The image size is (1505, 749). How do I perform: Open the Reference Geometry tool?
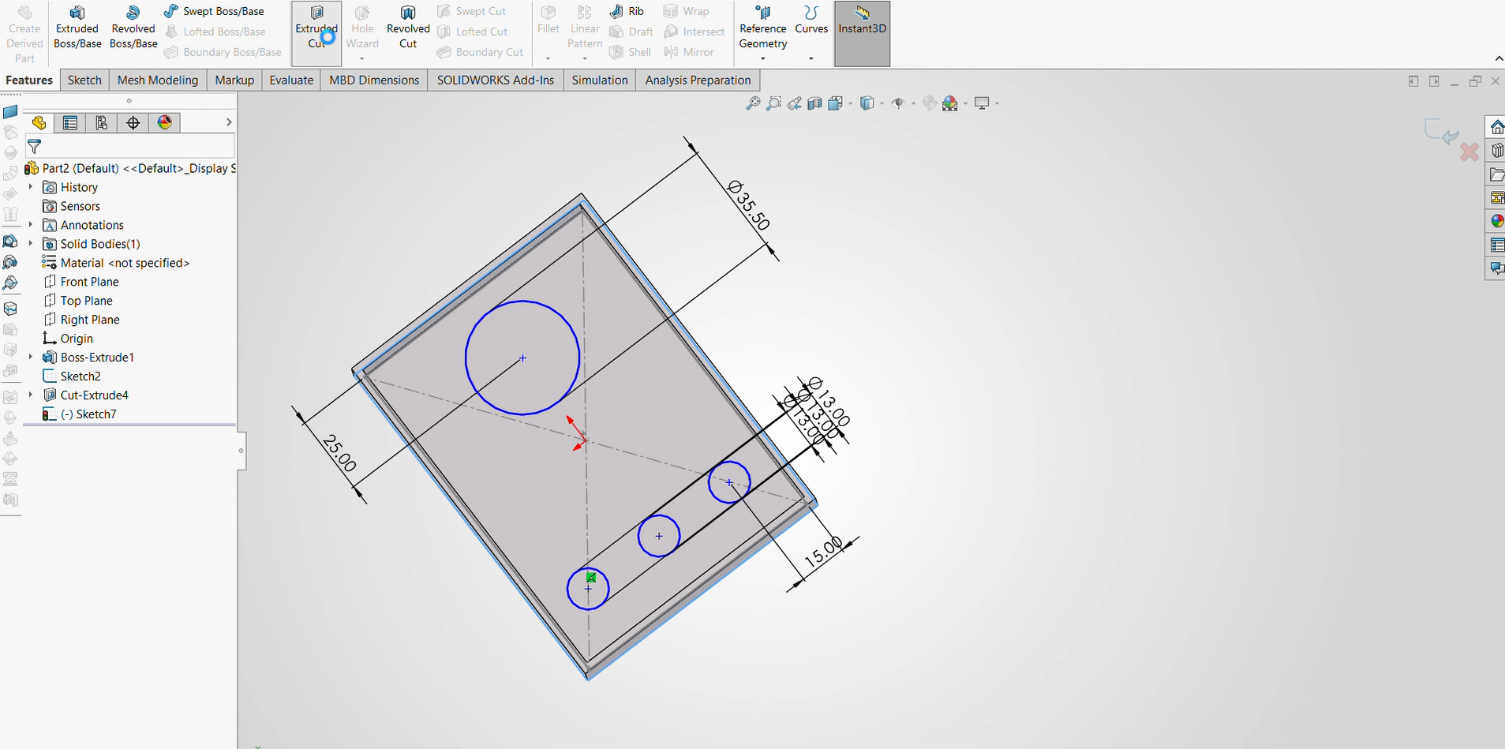(763, 34)
